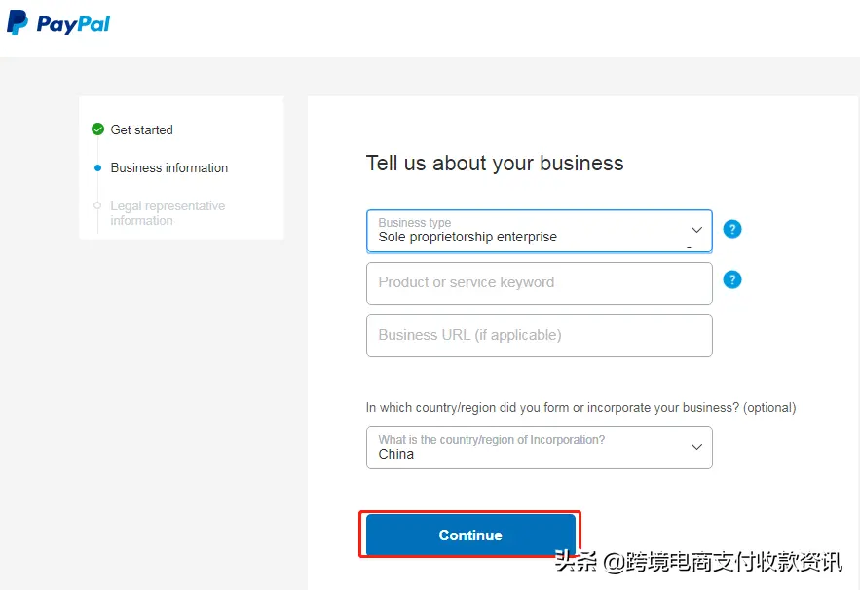Click the chevron arrow in Business type field
Screen dimensions: 860x590
click(696, 230)
